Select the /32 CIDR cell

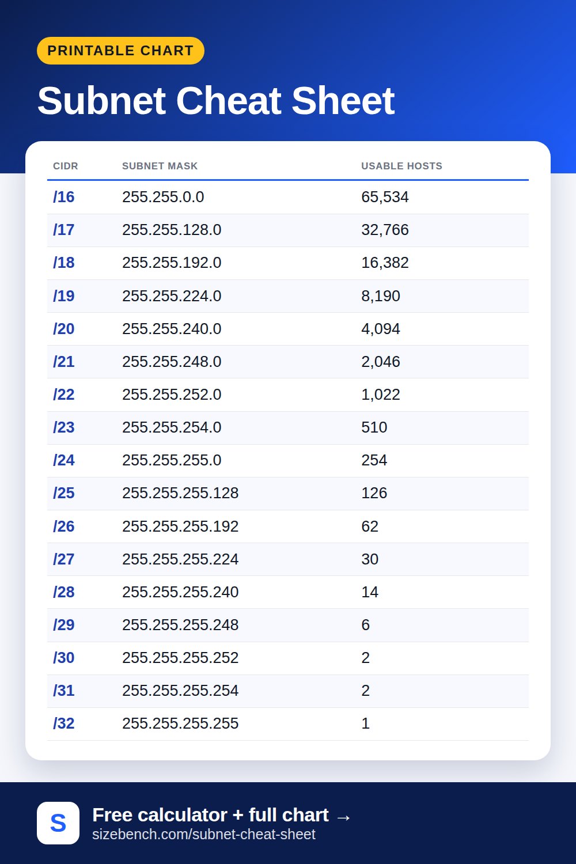(64, 723)
